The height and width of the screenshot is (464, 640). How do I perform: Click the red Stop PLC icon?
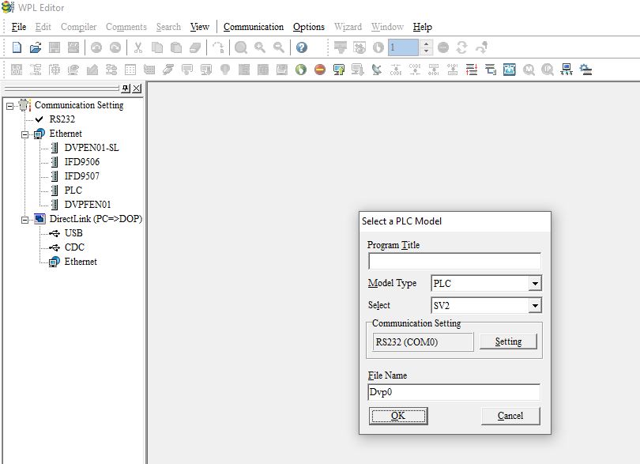[x=320, y=70]
